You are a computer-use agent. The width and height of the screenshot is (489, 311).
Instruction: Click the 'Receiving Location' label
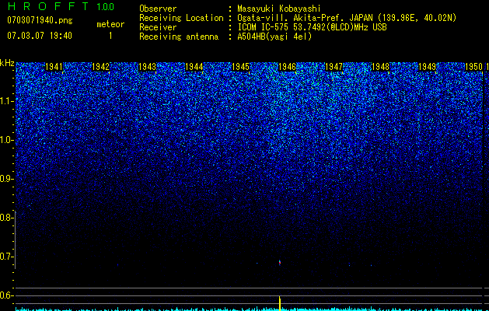point(181,18)
